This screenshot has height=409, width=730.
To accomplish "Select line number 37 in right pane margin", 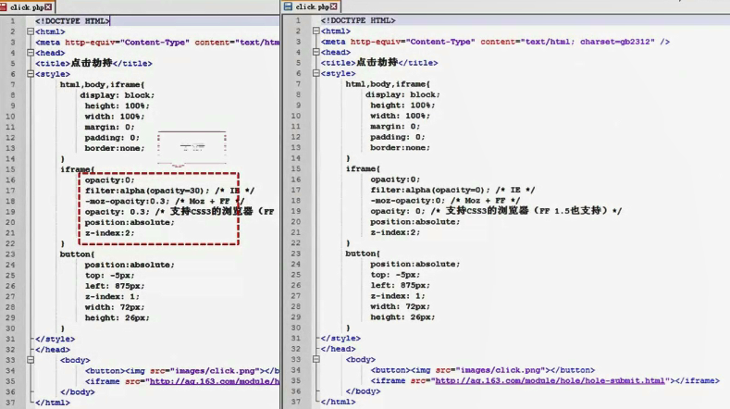I will coord(296,402).
